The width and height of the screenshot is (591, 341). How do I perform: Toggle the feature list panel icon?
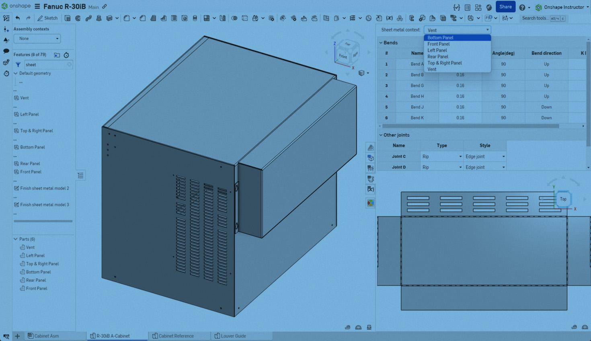[x=81, y=175]
